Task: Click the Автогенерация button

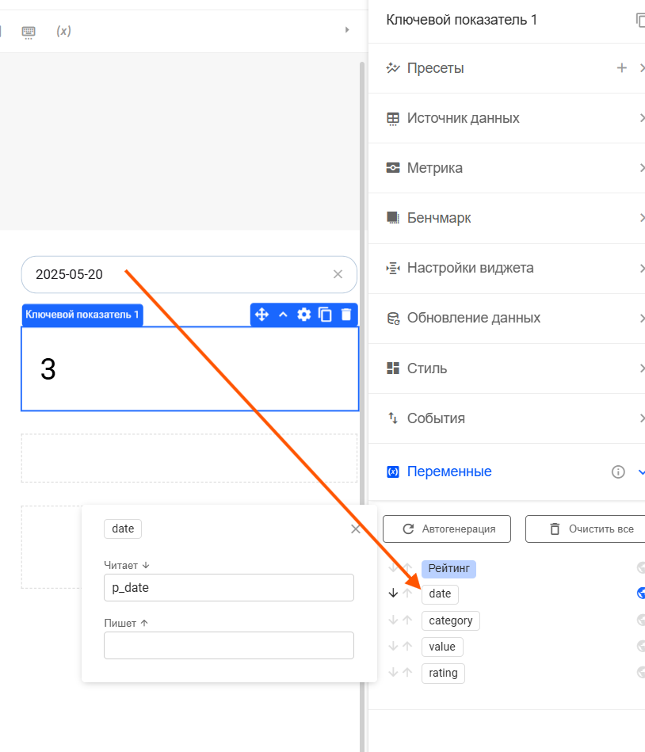Action: [447, 529]
